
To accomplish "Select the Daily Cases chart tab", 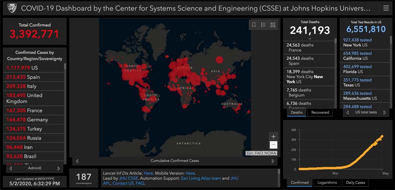I will [355, 183].
